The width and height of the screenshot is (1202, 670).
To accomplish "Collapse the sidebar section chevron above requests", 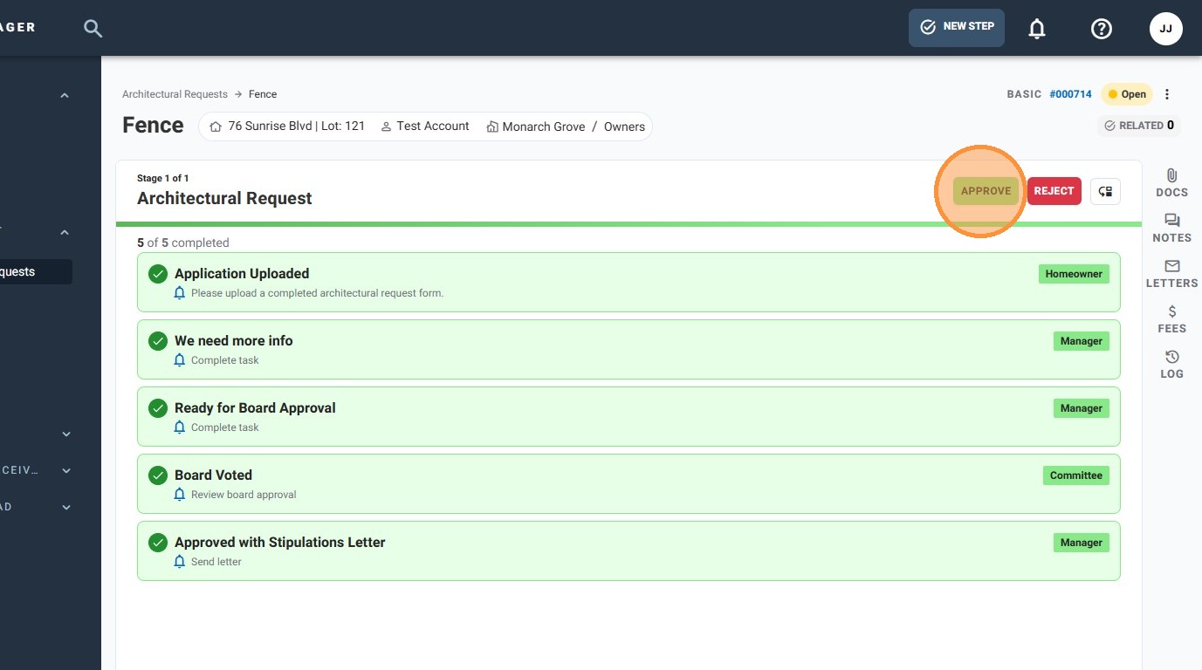I will [x=65, y=233].
